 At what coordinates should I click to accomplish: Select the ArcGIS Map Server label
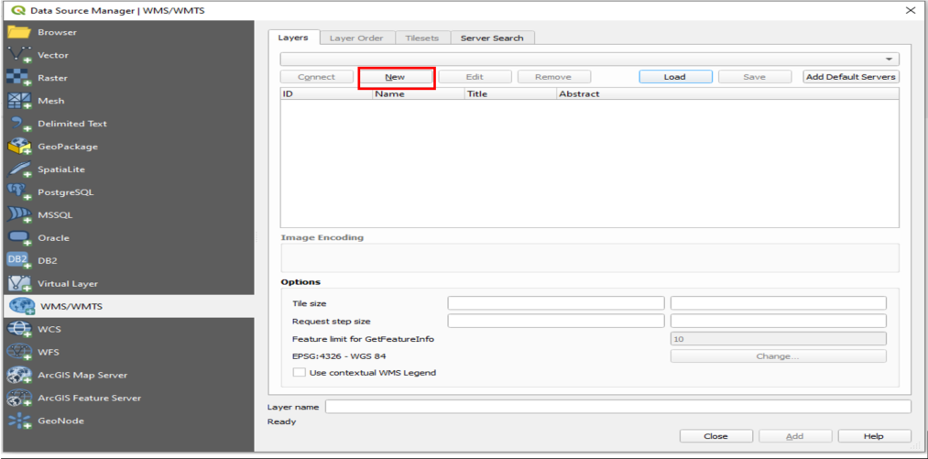[x=82, y=376]
